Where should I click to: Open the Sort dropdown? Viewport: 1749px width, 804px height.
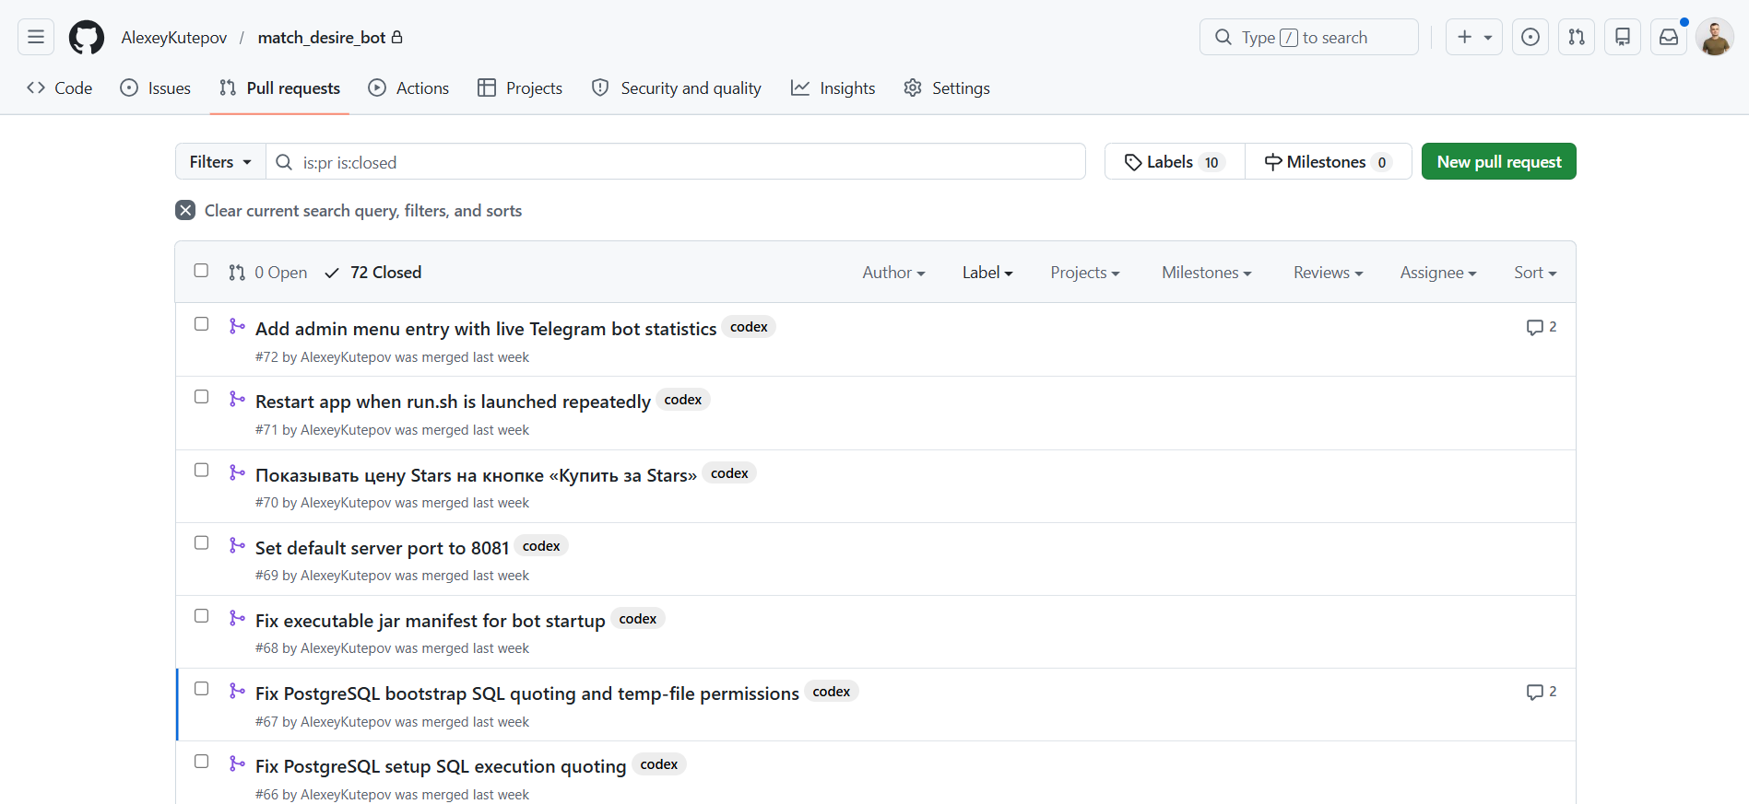pos(1535,273)
